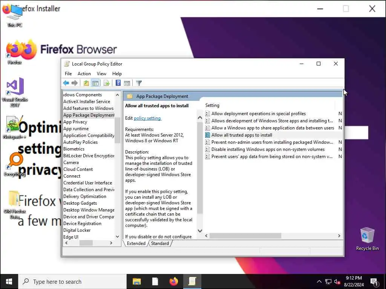This screenshot has width=386, height=289.
Task: Click tree pane horizontal scroll right arrow
Action: pyautogui.click(x=111, y=243)
